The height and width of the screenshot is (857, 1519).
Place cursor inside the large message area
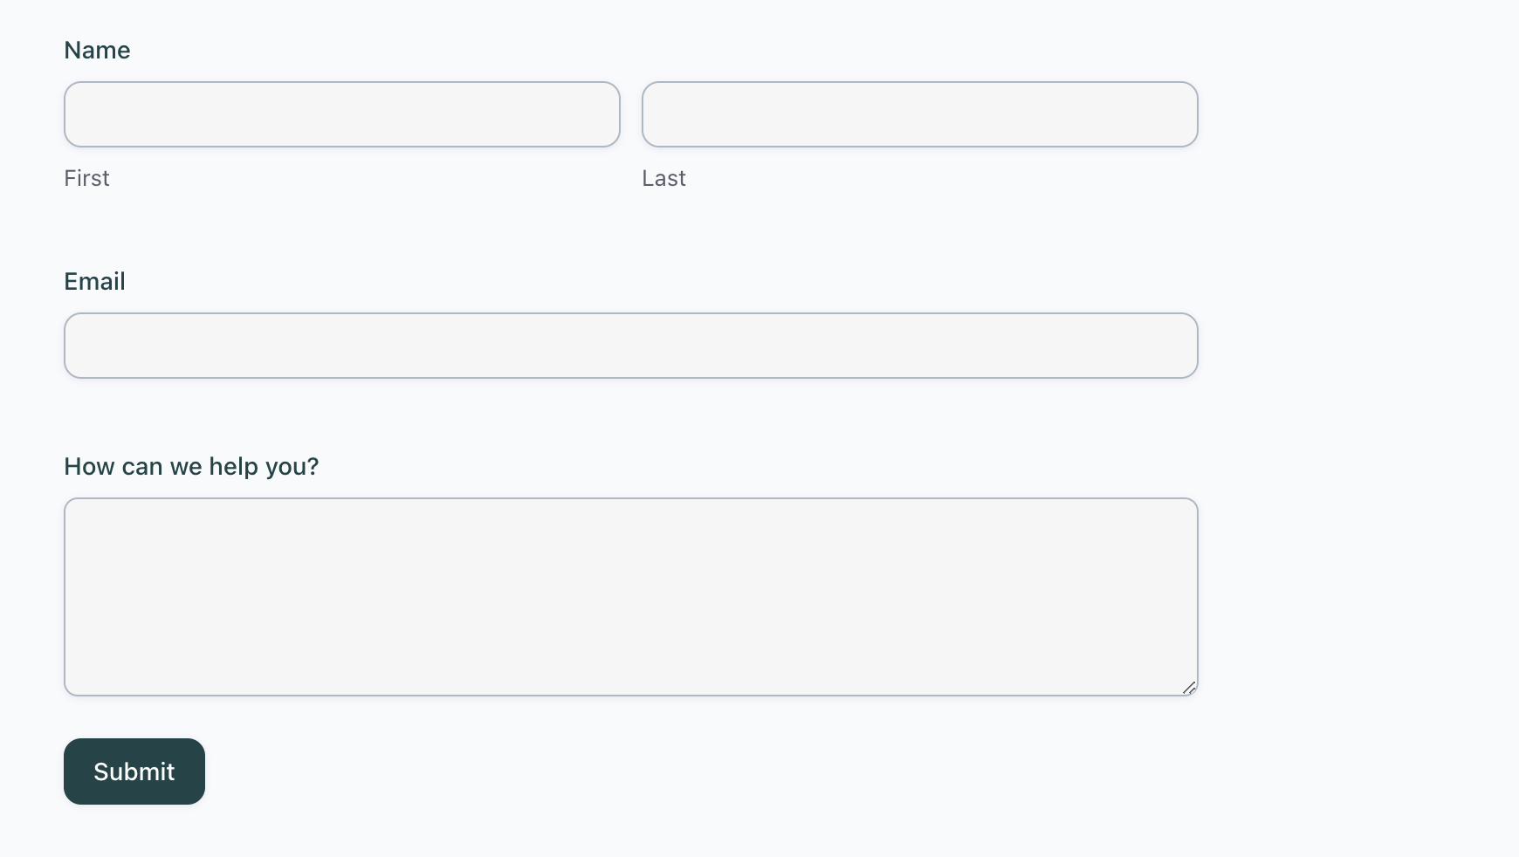pos(630,597)
